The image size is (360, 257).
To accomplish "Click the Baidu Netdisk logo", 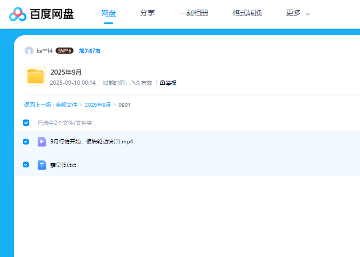I will pos(42,14).
